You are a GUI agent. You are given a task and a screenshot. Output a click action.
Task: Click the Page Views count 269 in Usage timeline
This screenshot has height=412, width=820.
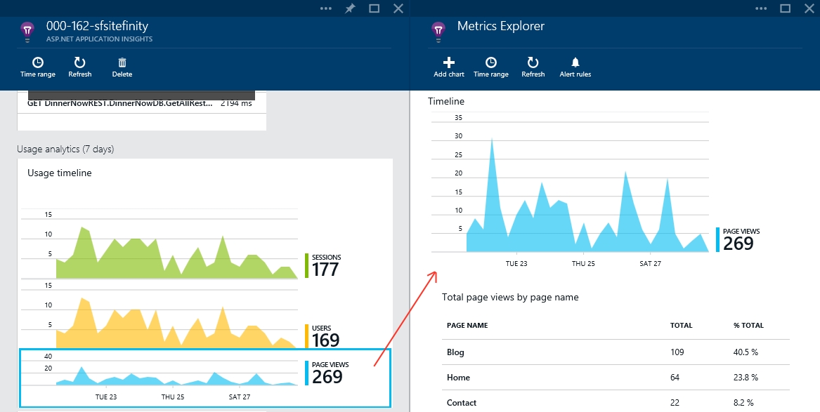coord(327,376)
